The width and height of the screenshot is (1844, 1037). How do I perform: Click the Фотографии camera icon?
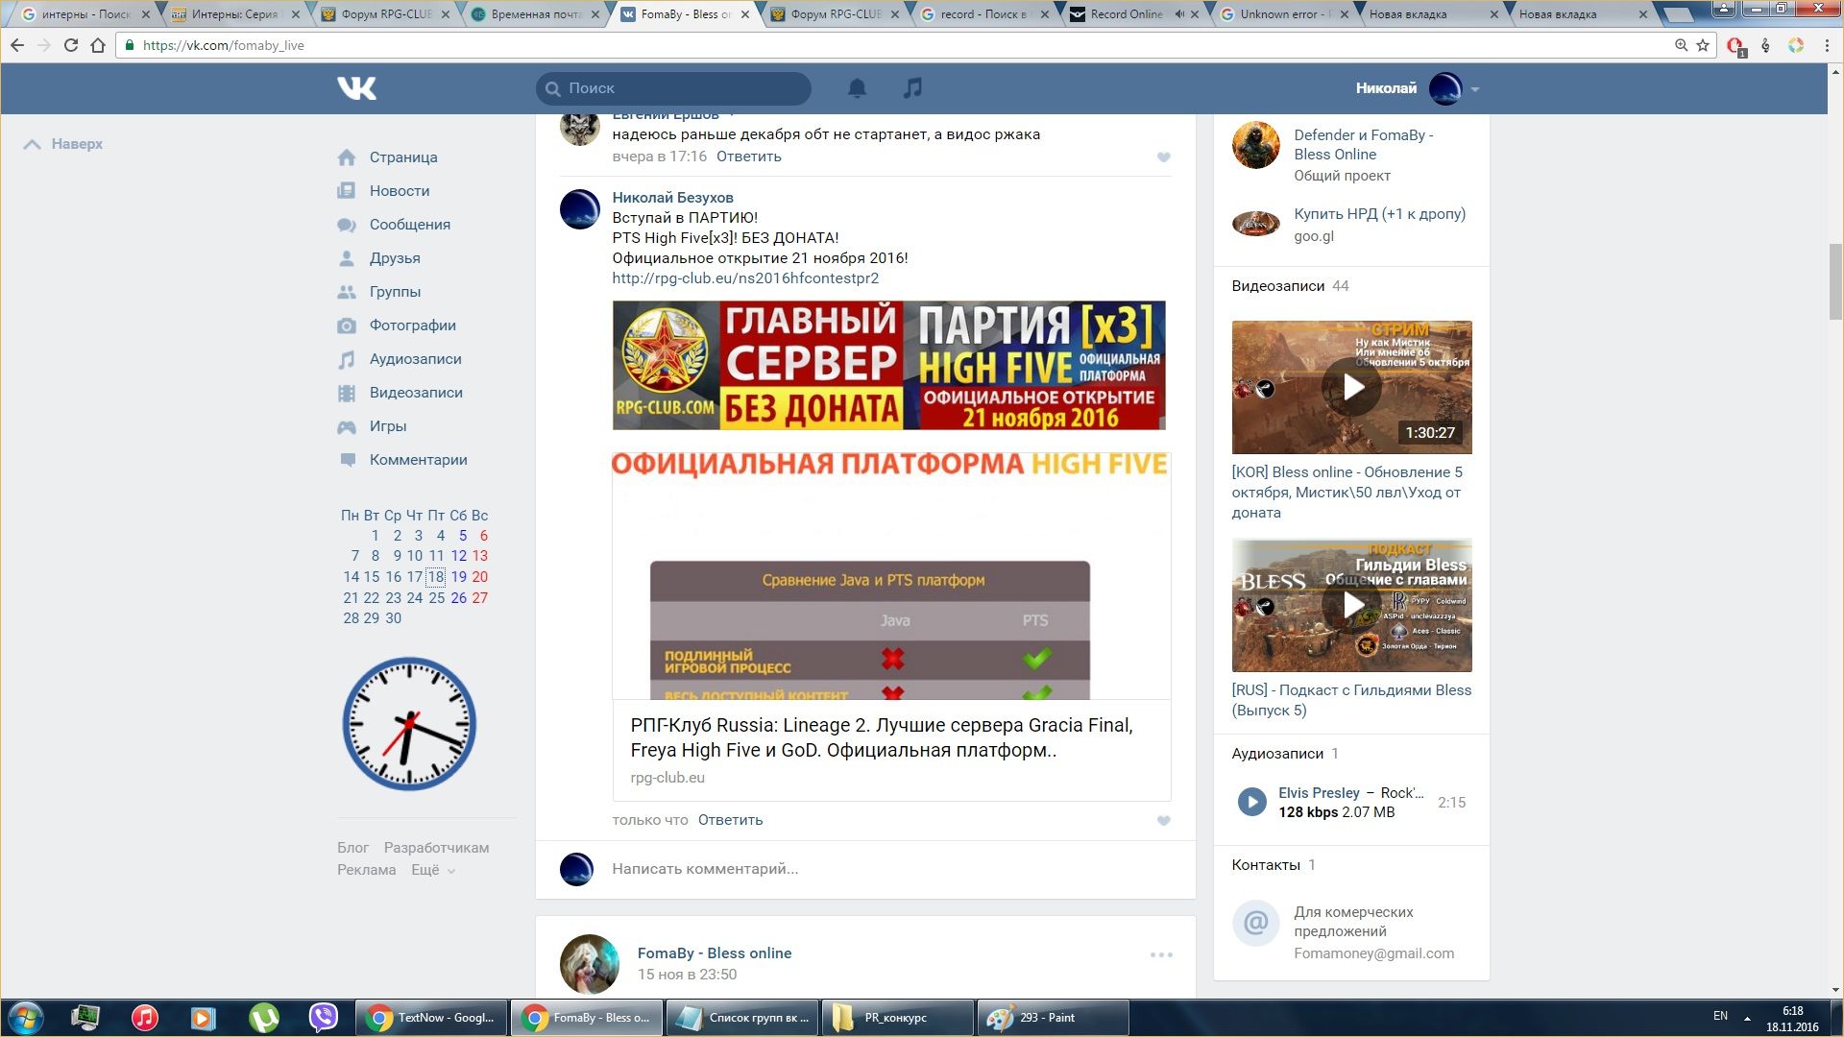click(x=347, y=326)
